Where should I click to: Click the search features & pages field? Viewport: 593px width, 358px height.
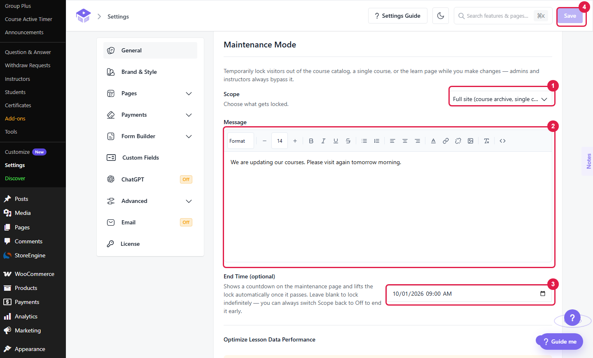coord(503,16)
